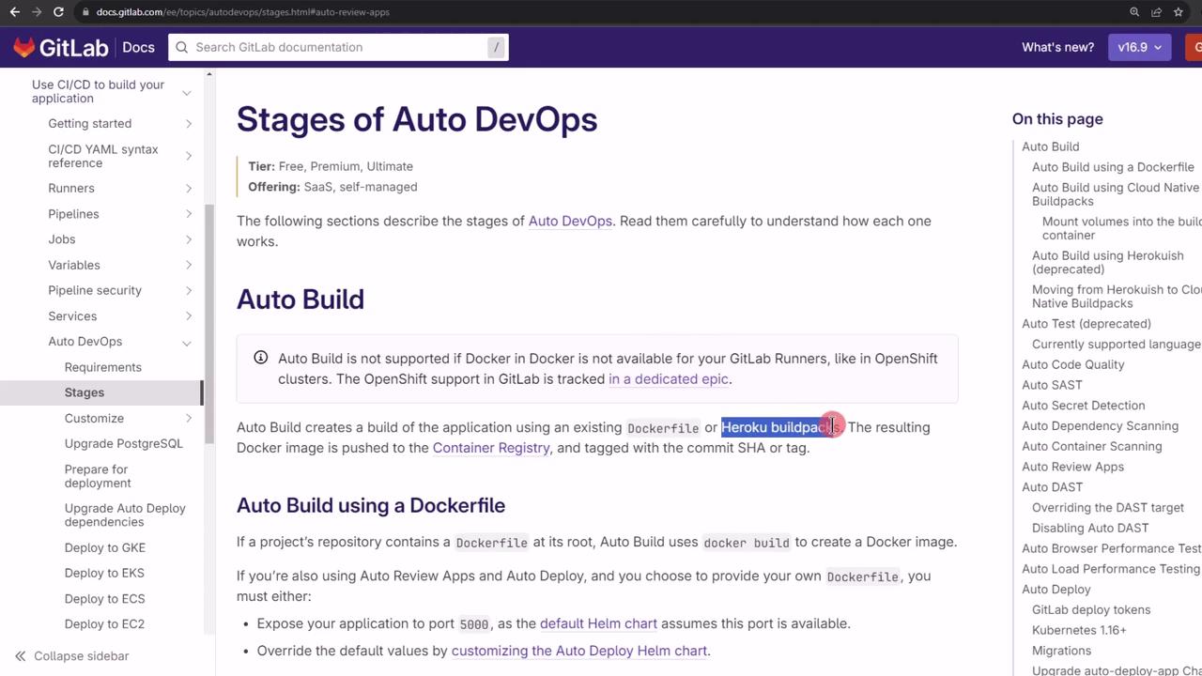Screen dimensions: 1202x676
Task: Jump to GitLab deploy tokens in page outline
Action: click(x=1091, y=610)
